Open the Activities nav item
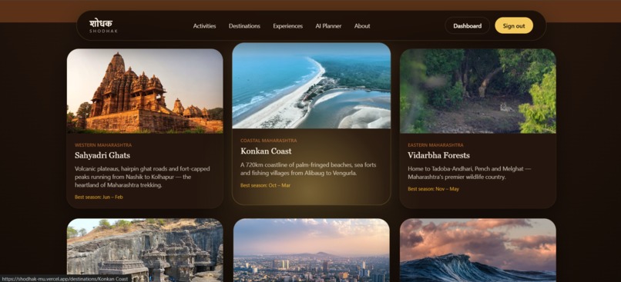 coord(204,26)
